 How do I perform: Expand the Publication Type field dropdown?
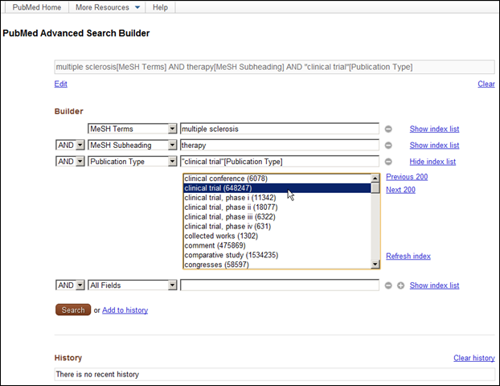click(x=172, y=162)
